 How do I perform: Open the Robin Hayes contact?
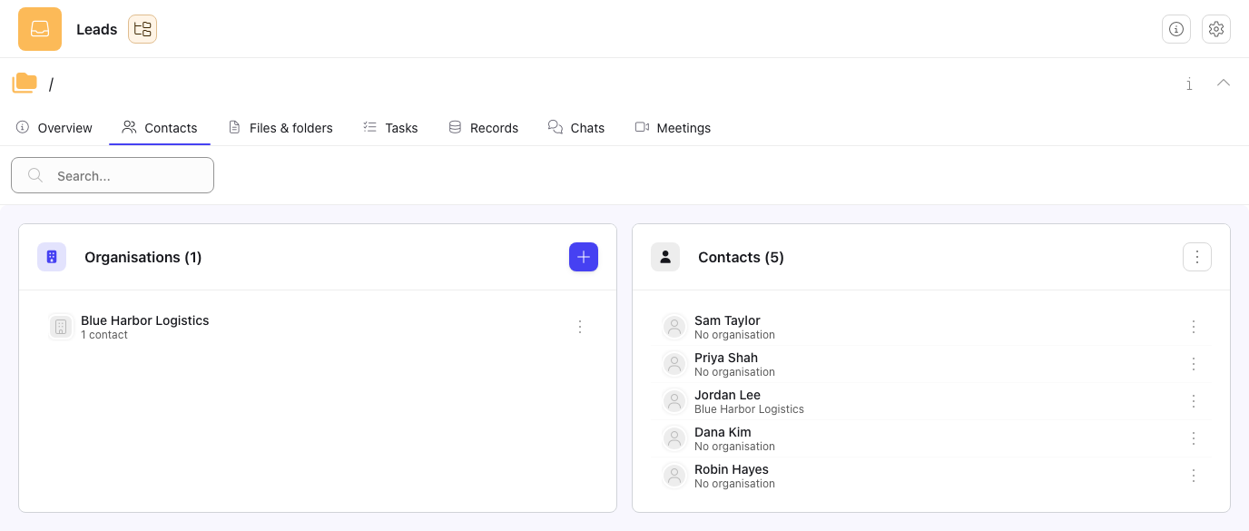click(x=931, y=476)
